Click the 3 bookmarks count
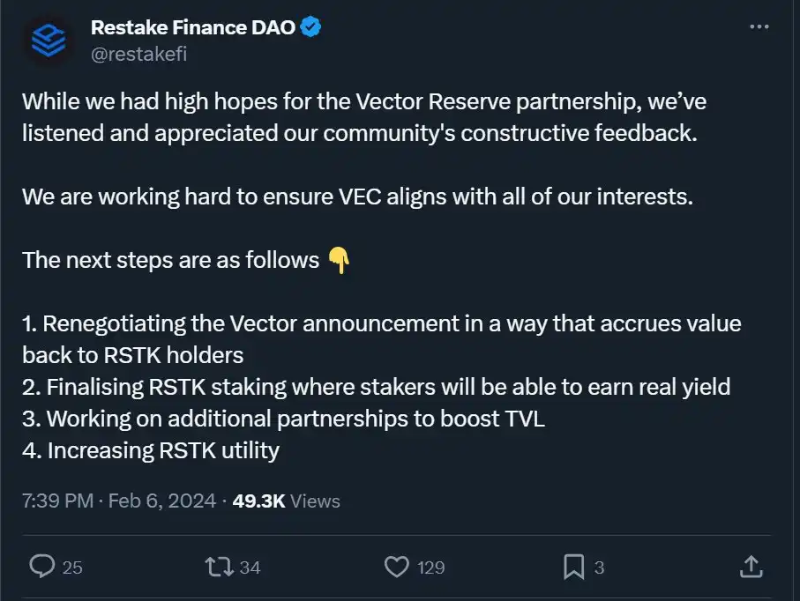Viewport: 800px width, 601px height. tap(599, 568)
